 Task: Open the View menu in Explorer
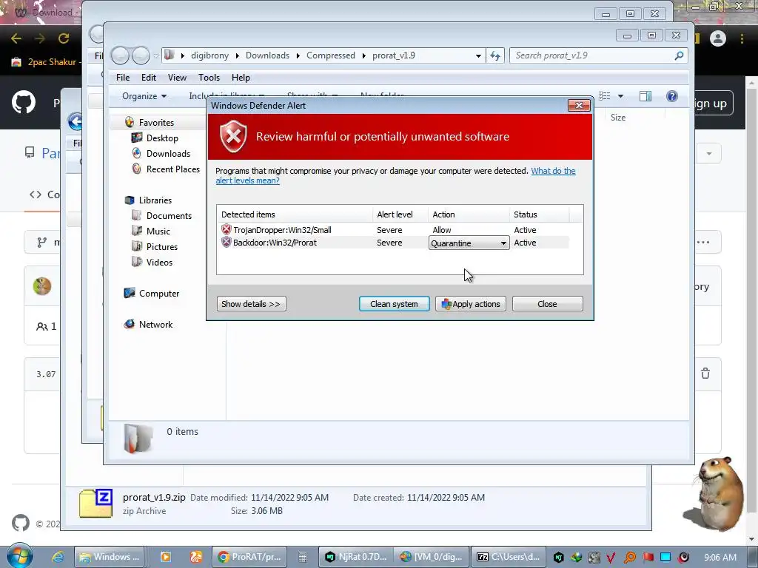click(177, 77)
